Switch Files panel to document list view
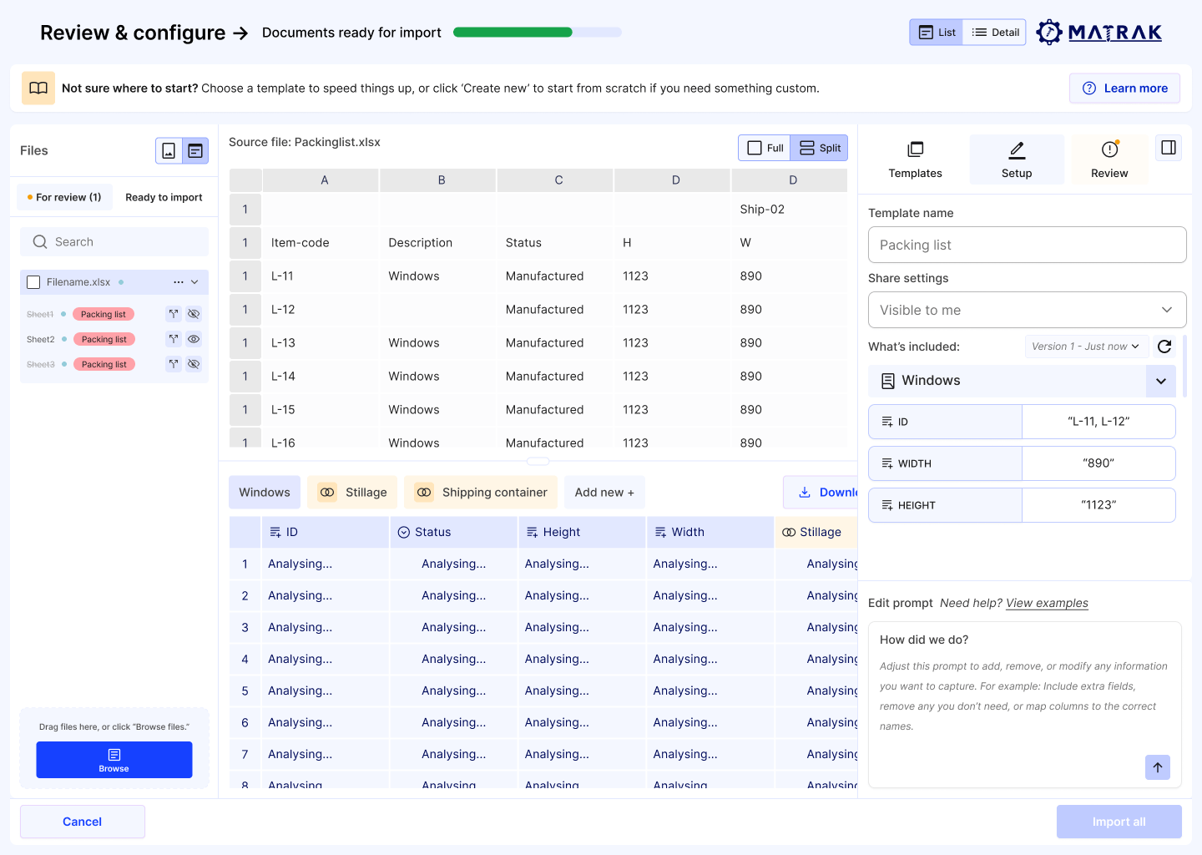The image size is (1202, 855). [x=195, y=151]
